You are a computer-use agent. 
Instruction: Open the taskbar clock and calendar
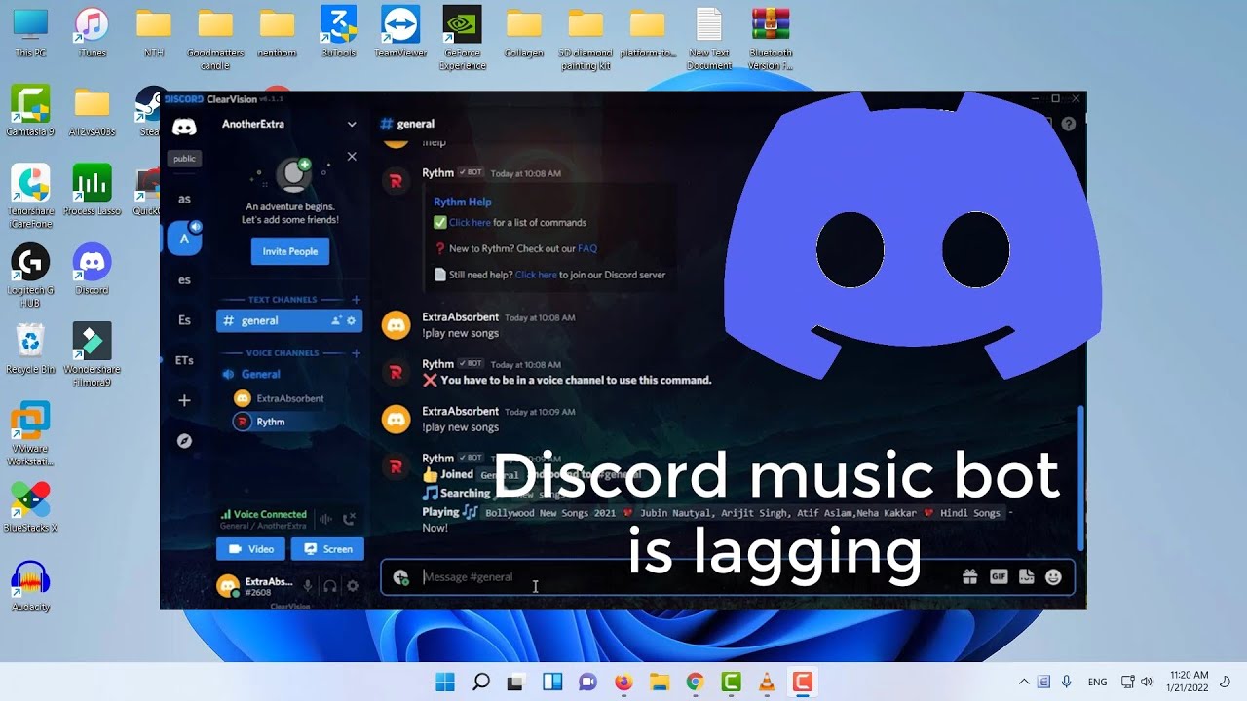1190,682
